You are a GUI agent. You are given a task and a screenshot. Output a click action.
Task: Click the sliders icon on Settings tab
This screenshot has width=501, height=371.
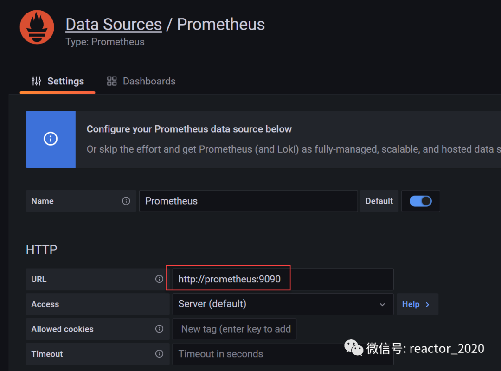tap(37, 81)
